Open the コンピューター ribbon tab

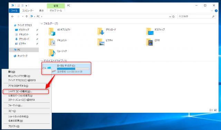coord(28,11)
